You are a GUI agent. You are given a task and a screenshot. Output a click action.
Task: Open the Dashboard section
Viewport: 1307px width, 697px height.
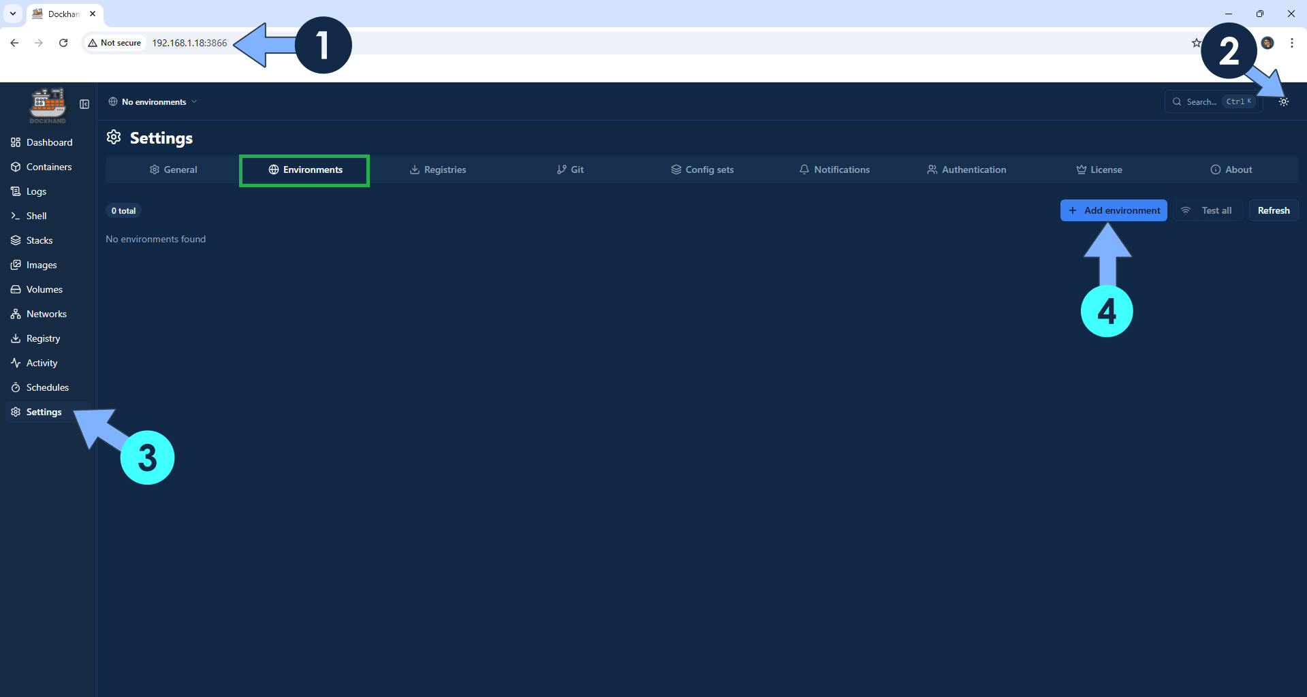coord(48,142)
